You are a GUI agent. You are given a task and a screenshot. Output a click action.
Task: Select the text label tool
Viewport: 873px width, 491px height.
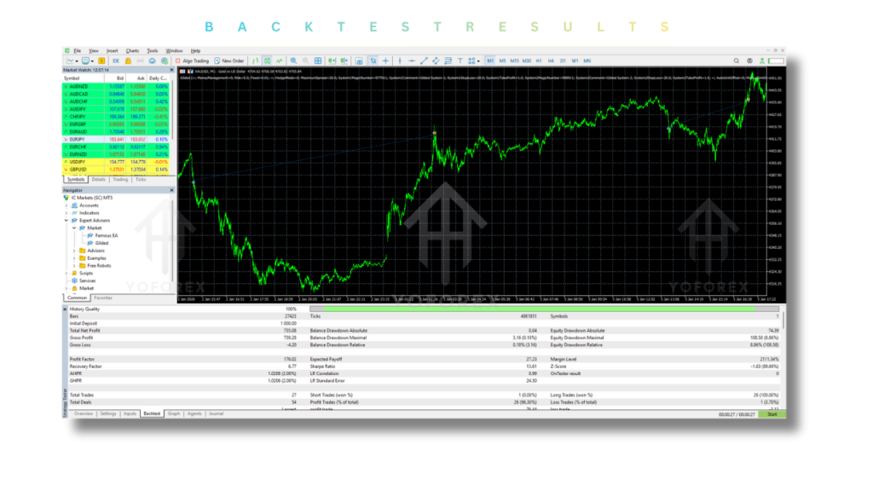pos(460,61)
